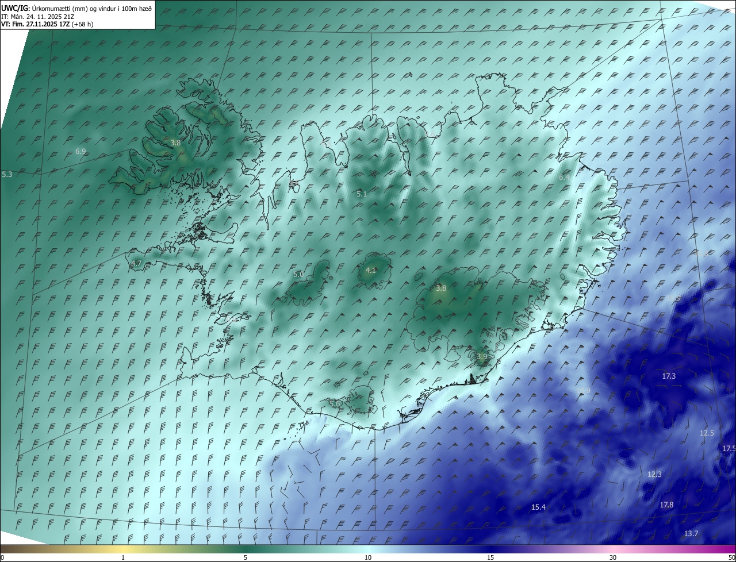Click the 17.8 value label on the map
Image resolution: width=736 pixels, height=562 pixels.
pyautogui.click(x=666, y=505)
